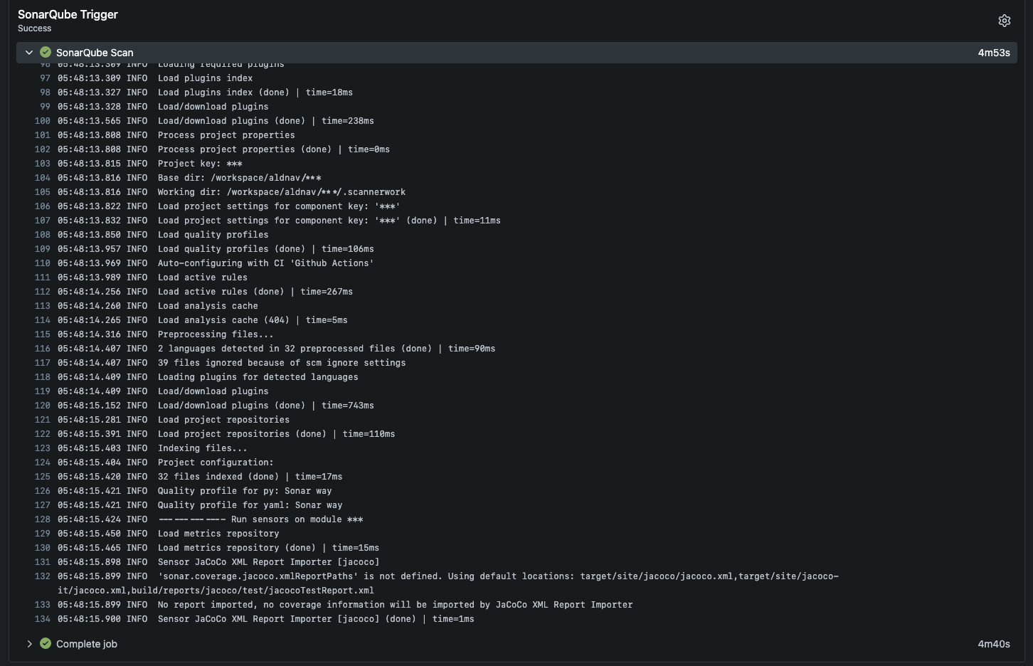Click the Complete job step title
The width and height of the screenshot is (1033, 666).
87,644
